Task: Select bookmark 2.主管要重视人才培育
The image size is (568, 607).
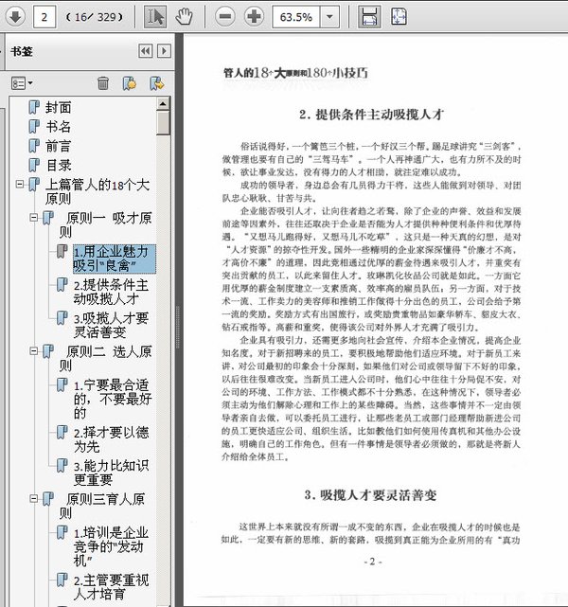Action: (111, 587)
